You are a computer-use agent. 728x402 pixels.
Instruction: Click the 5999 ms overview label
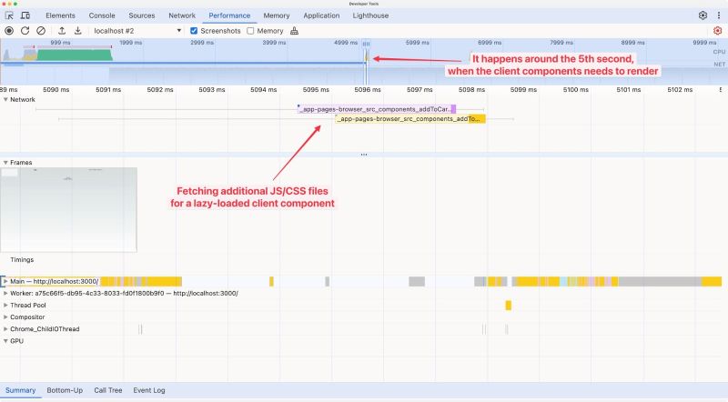[x=418, y=42]
